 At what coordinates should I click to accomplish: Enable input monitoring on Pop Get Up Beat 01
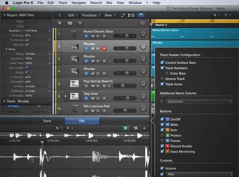(109, 86)
